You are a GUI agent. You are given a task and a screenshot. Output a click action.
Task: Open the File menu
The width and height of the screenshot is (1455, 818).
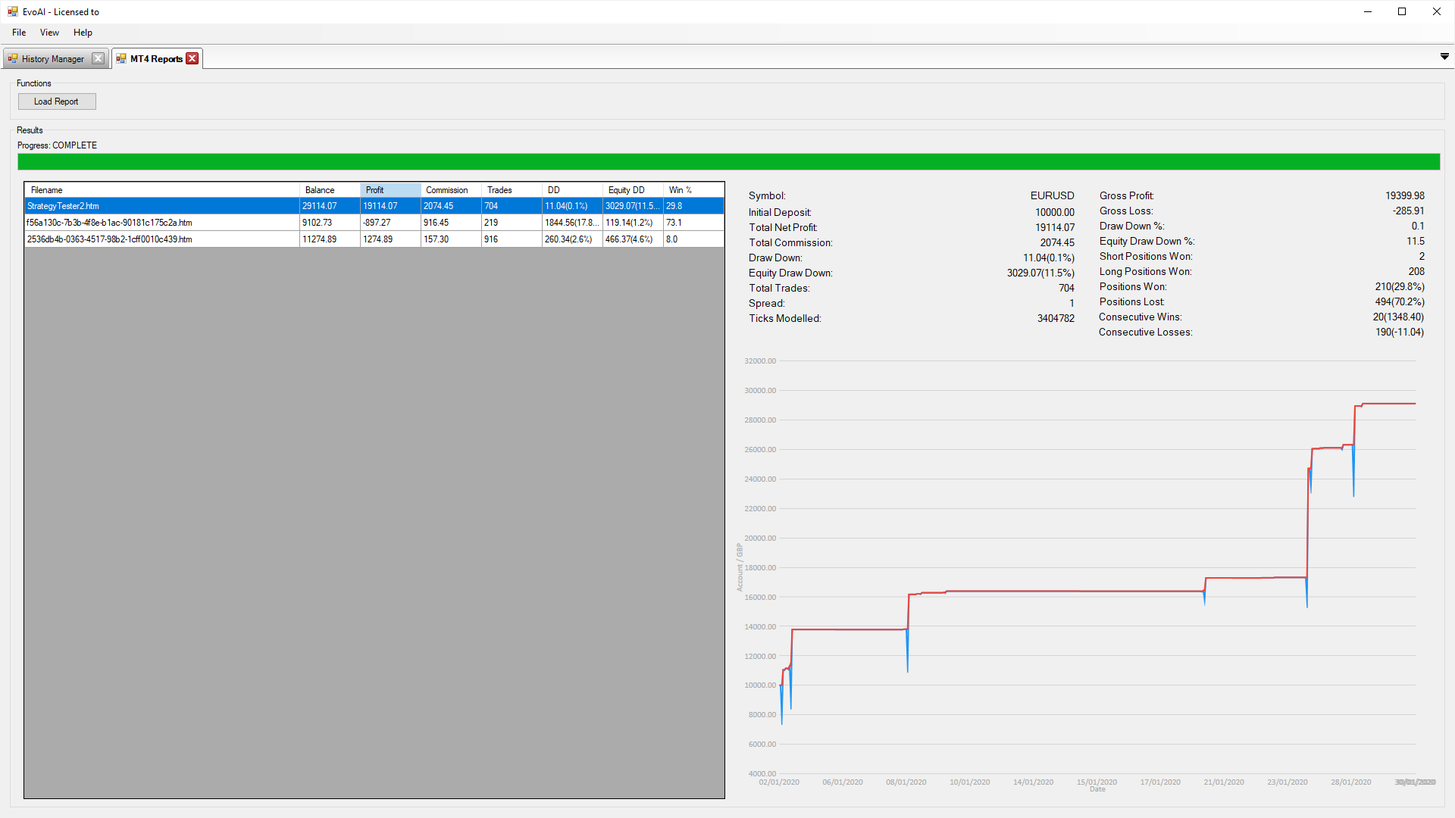[17, 32]
